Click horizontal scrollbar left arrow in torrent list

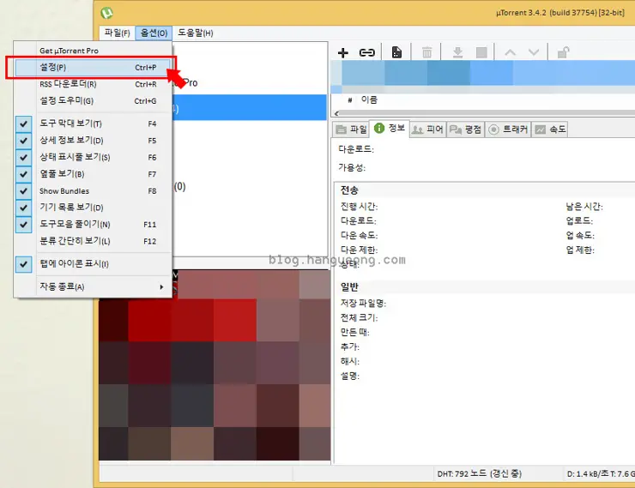click(336, 113)
